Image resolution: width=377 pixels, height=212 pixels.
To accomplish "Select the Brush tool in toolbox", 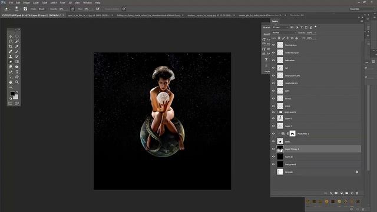I will click(x=17, y=51).
